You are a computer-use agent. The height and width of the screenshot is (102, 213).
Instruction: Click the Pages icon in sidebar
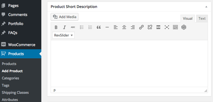pos(3,6)
